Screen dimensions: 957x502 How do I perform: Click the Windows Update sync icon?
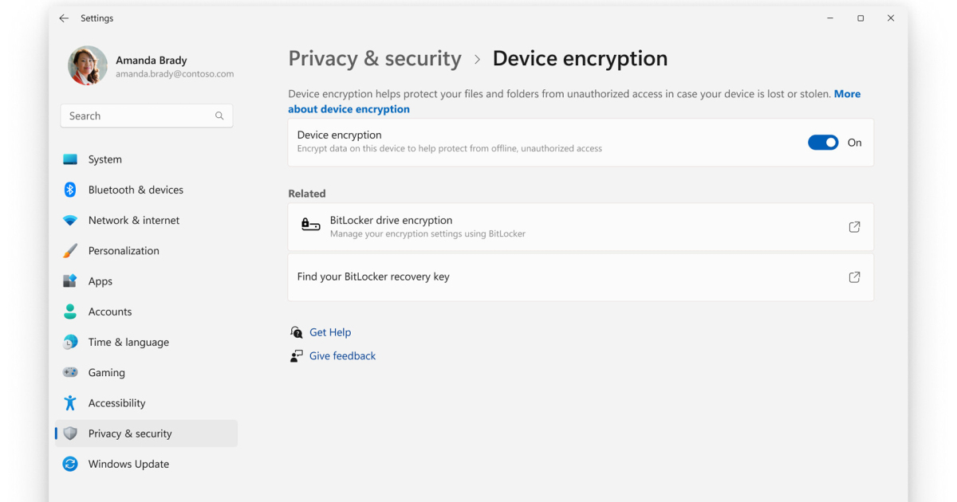tap(70, 464)
